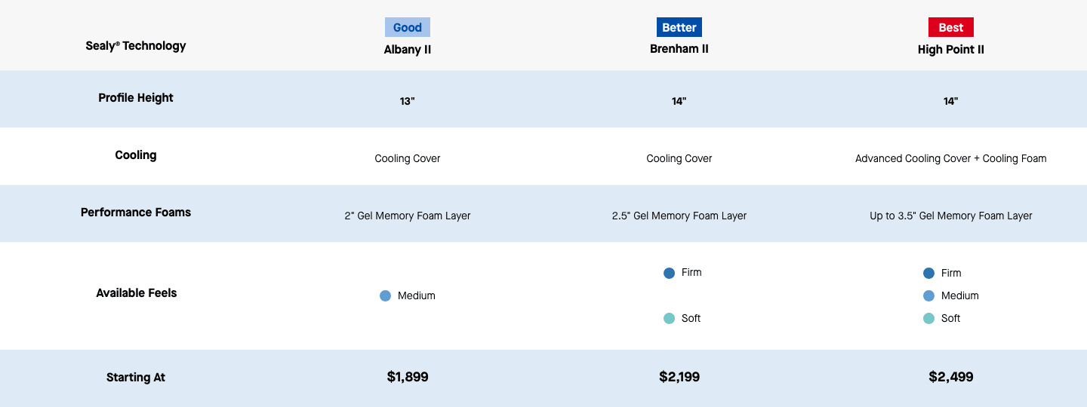Click the Sealy Technology header label
The image size is (1087, 407).
(136, 45)
